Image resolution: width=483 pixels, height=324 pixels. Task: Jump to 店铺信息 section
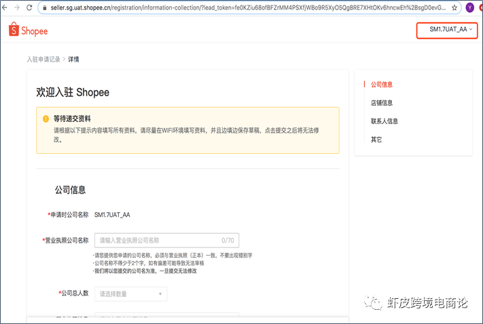(381, 103)
